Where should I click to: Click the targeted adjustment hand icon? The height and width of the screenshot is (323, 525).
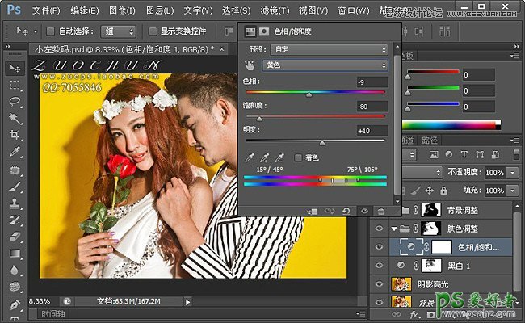[x=249, y=65]
